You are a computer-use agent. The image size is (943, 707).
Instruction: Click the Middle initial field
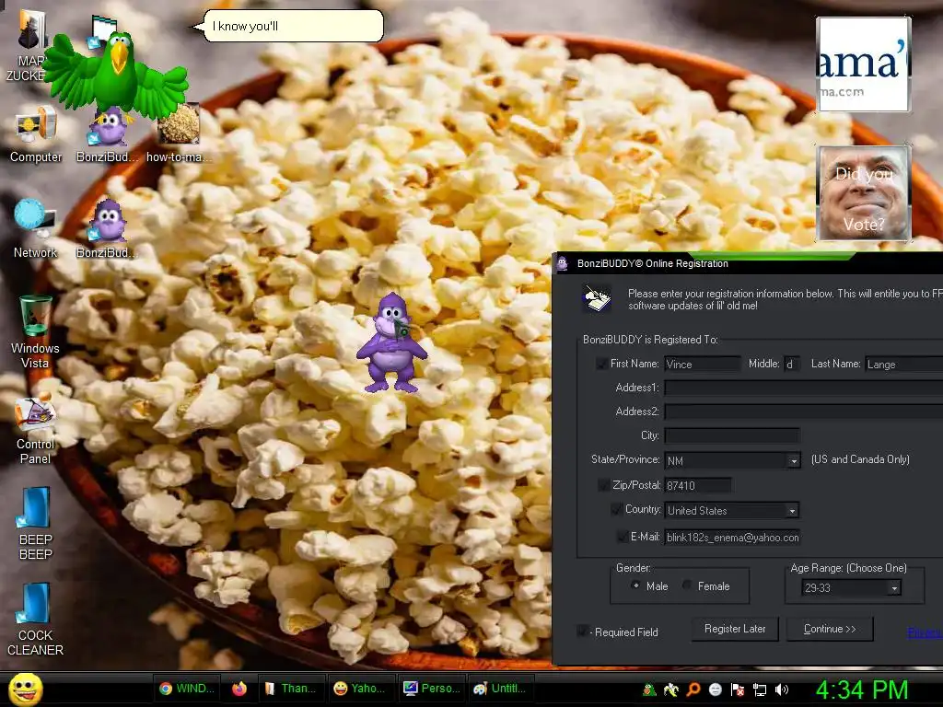coord(791,365)
